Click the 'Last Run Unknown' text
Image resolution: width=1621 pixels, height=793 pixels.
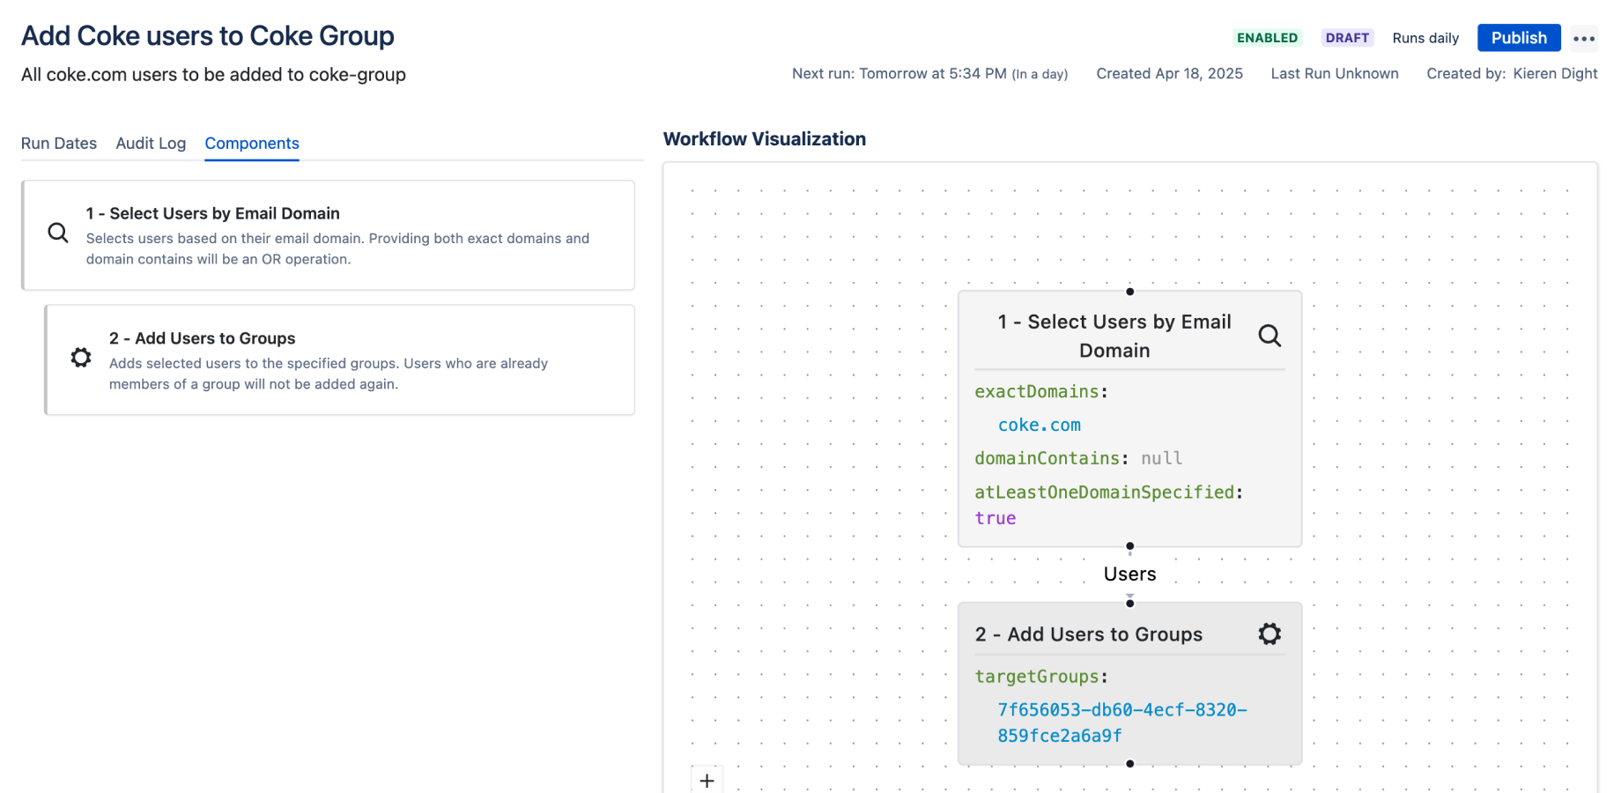[1334, 74]
